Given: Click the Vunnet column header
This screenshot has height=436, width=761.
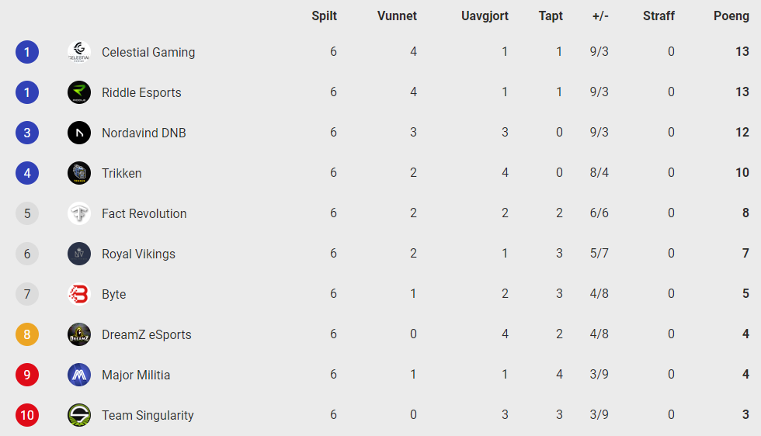Looking at the screenshot, I should tap(397, 16).
